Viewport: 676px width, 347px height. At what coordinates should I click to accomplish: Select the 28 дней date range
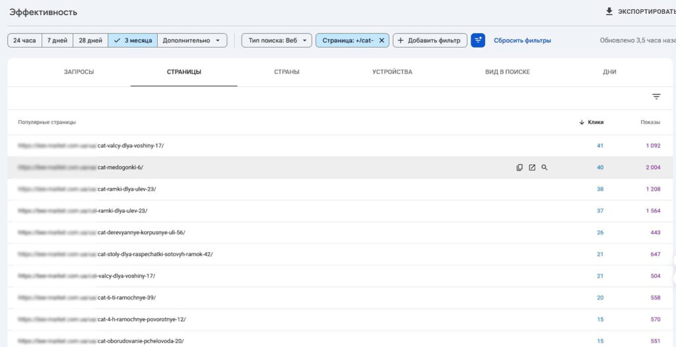tap(90, 40)
